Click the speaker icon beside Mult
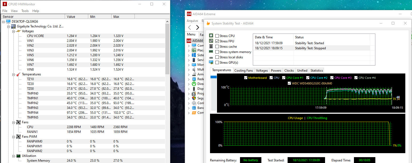412x163 pixels. pos(194,70)
